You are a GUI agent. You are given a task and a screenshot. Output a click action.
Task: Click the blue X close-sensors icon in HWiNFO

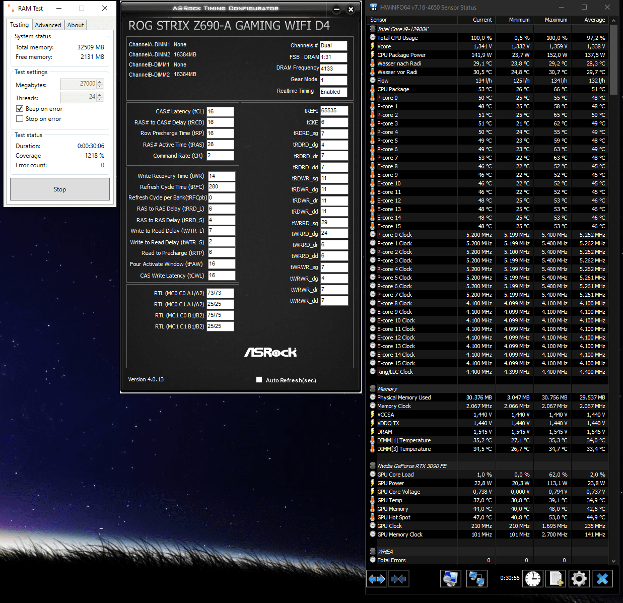[x=602, y=579]
